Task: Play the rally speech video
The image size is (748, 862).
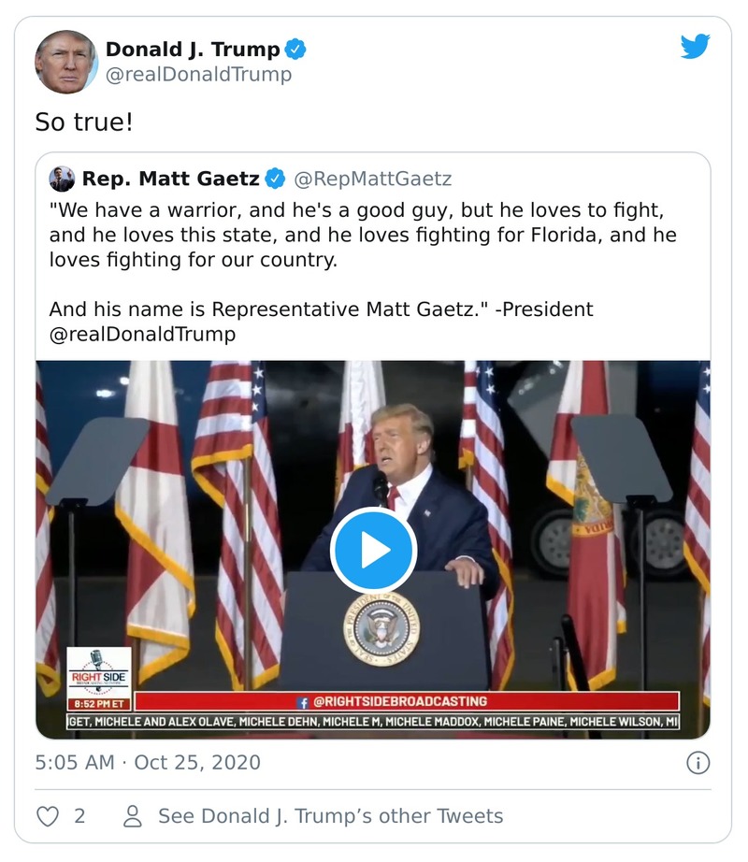Action: point(374,550)
